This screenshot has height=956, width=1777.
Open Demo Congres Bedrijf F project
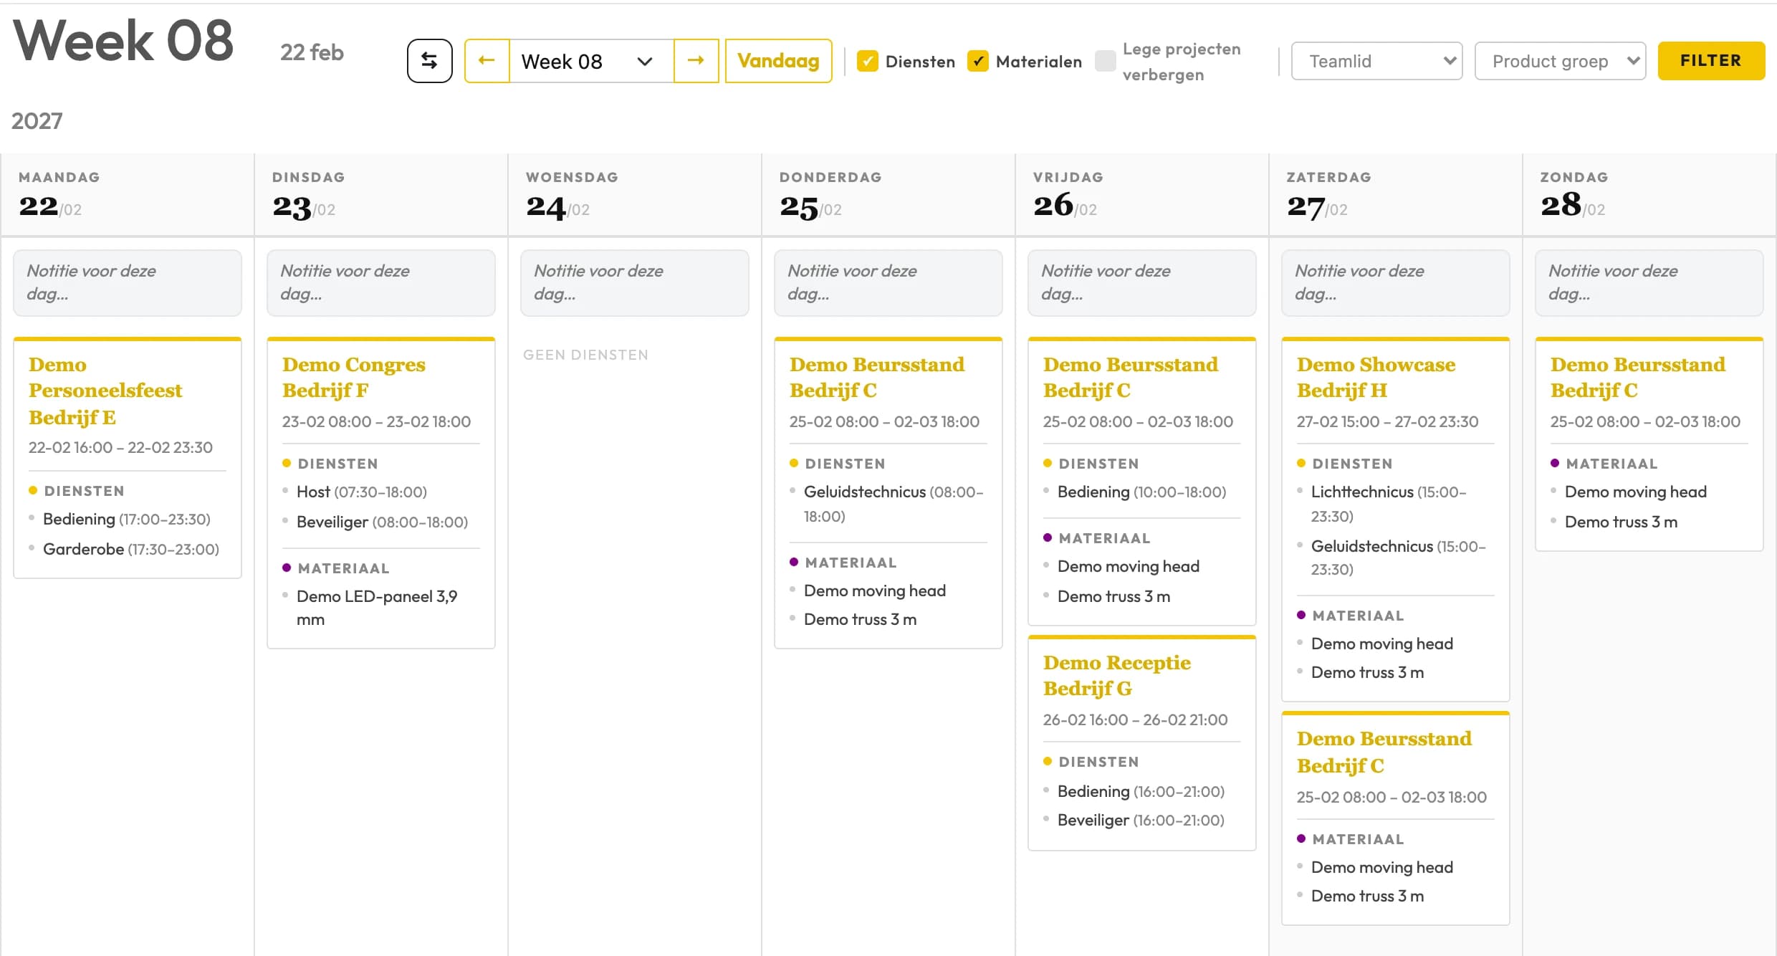tap(354, 377)
